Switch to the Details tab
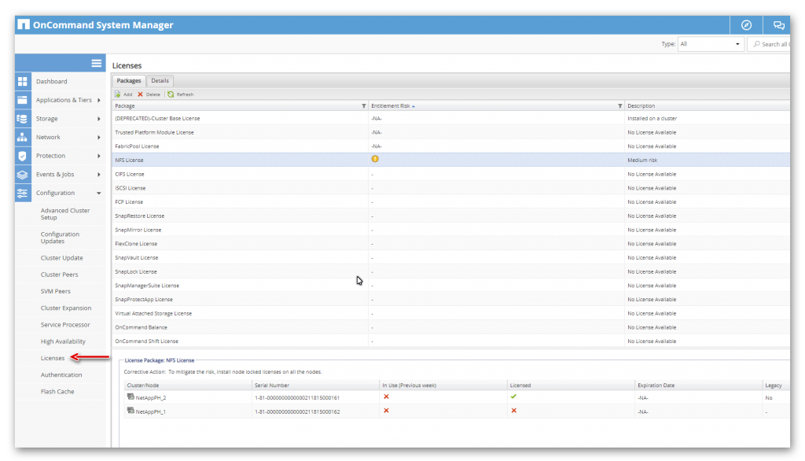Screen dimensions: 805x461 point(160,80)
